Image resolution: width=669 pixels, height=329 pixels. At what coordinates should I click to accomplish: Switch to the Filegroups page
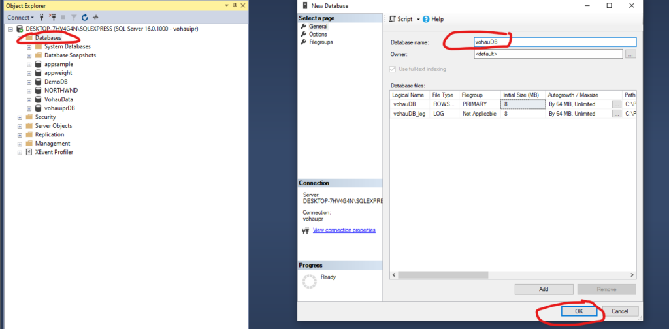point(321,42)
